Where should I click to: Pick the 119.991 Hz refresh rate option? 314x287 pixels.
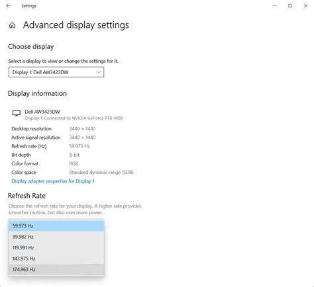point(56,247)
